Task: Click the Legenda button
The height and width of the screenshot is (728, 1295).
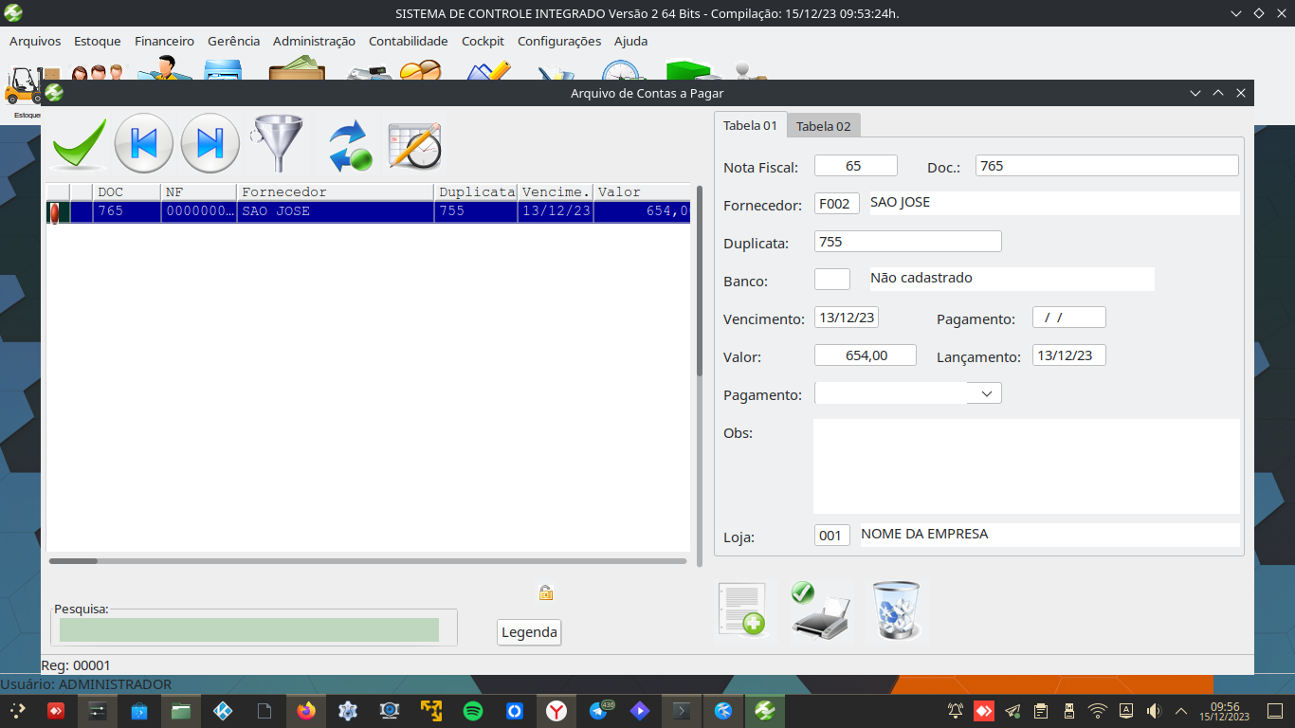Action: [x=529, y=632]
